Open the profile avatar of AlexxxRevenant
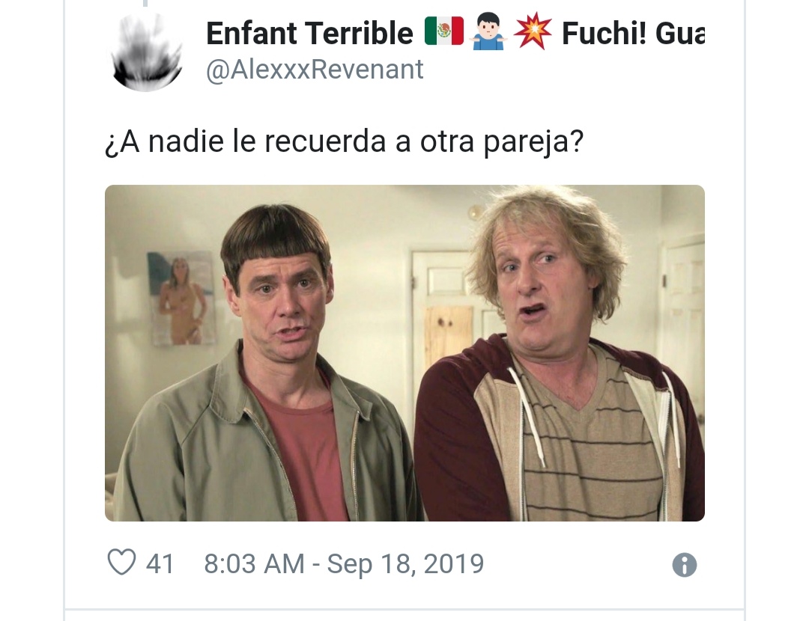This screenshot has height=621, width=809. pyautogui.click(x=147, y=52)
